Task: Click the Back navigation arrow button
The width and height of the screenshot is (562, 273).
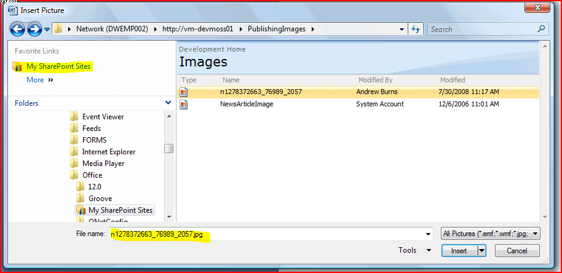Action: (x=17, y=29)
